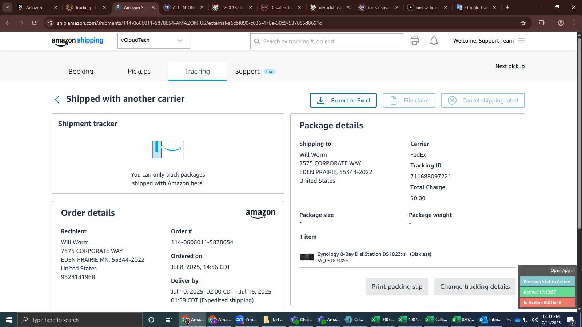The image size is (582, 327).
Task: Click the back chevron beside Shipped heading
Action: click(57, 100)
